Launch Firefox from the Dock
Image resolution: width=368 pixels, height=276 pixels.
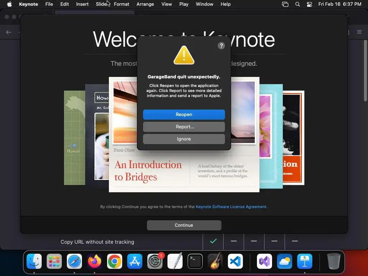(x=95, y=261)
